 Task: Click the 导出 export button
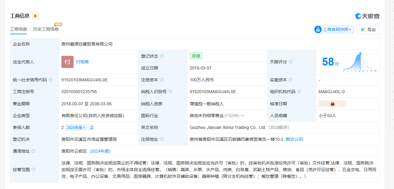pos(368,29)
